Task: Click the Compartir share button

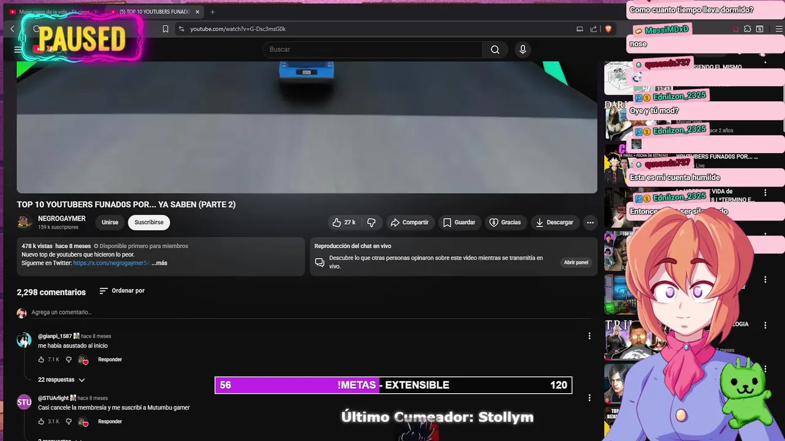Action: tap(410, 222)
